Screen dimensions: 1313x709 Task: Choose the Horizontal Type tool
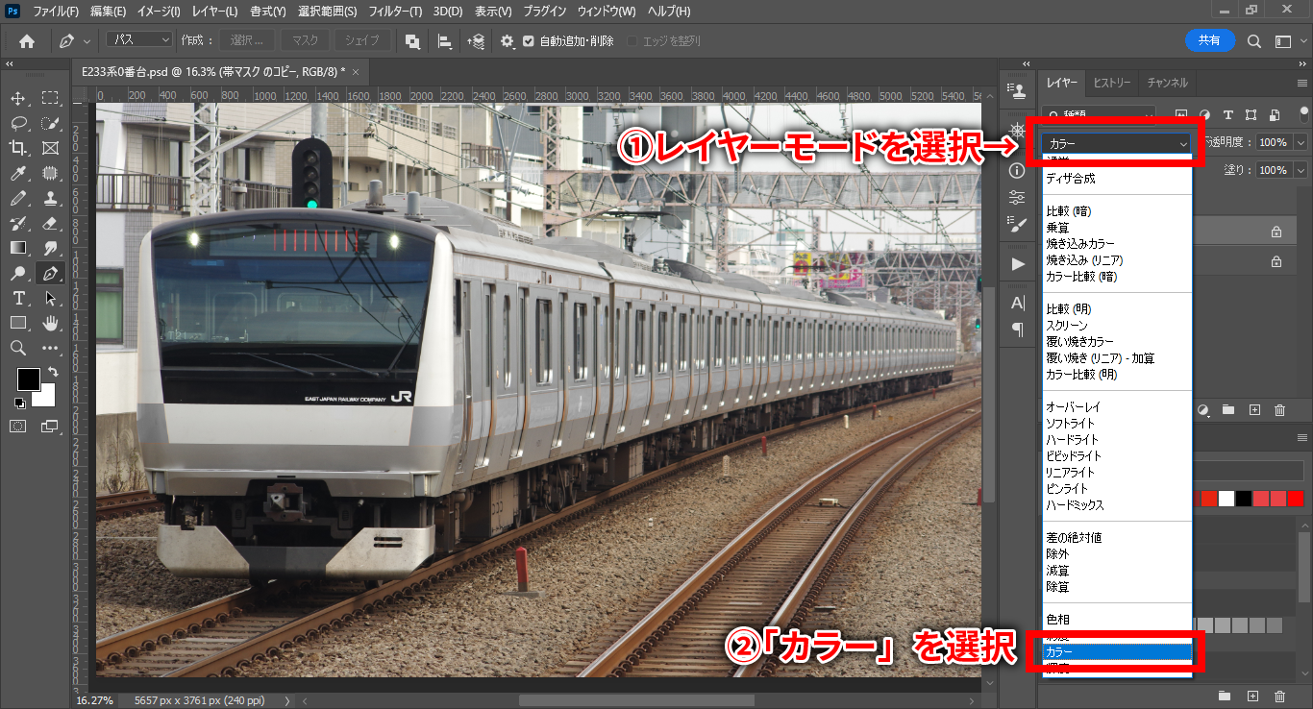[18, 298]
